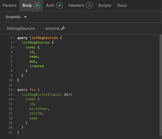Viewport: 162px width, 139px height.
Task: Click the 'items' field on line 3
Action: (30, 47)
